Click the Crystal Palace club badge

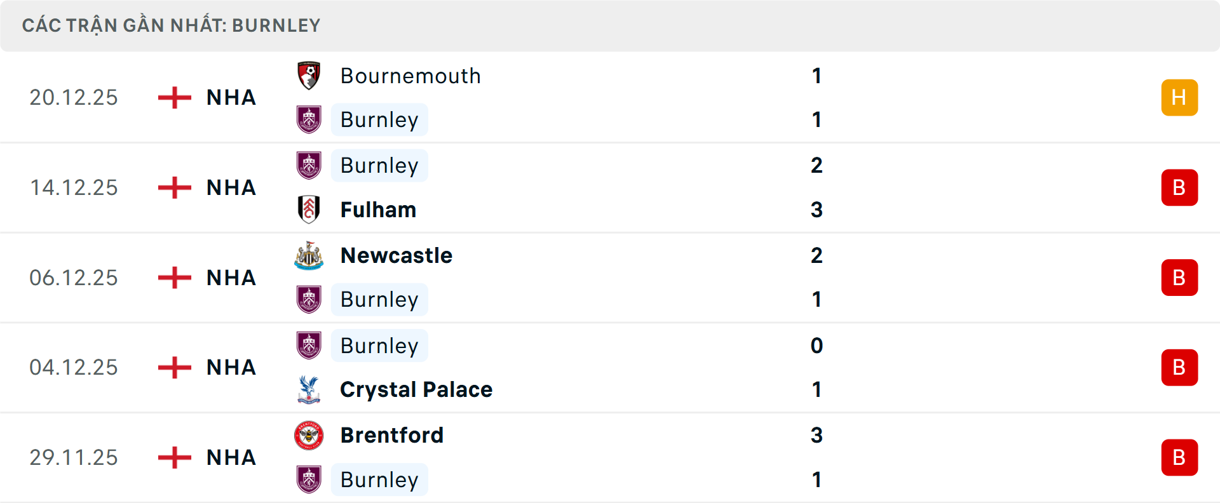(x=309, y=390)
